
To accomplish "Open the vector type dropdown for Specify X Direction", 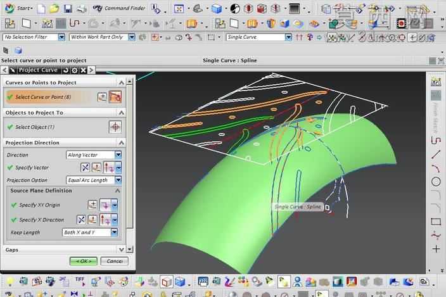I will click(114, 220).
